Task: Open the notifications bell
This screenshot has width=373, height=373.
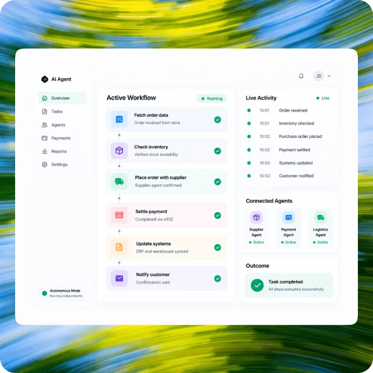Action: pyautogui.click(x=301, y=76)
